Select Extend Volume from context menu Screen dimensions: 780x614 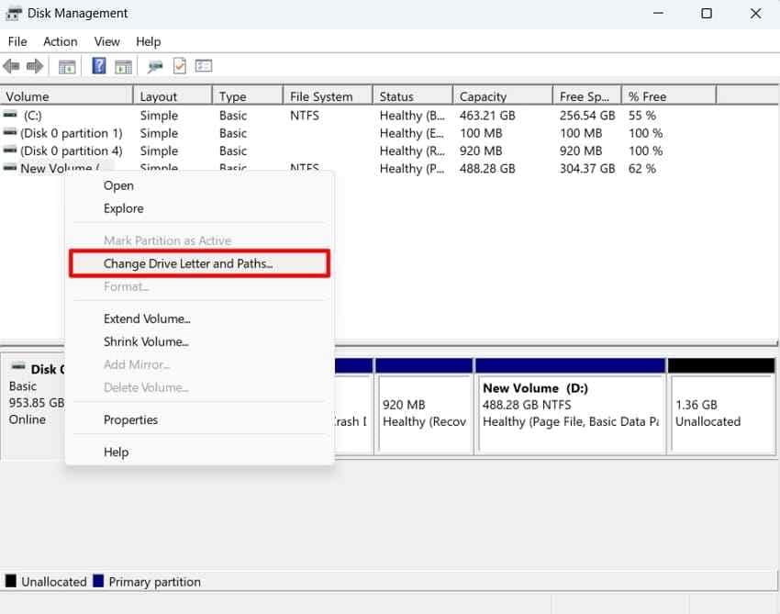[x=199, y=318]
